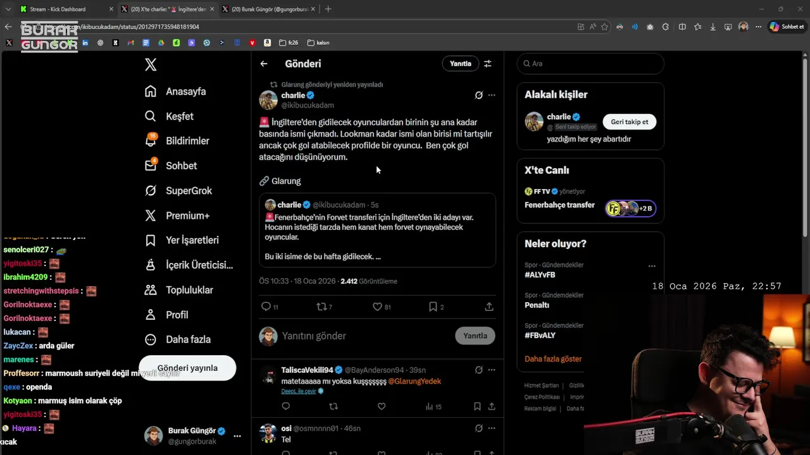Open more options on osi's reply

click(492, 428)
